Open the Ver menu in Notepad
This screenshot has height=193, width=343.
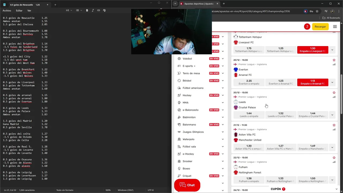coord(29,10)
